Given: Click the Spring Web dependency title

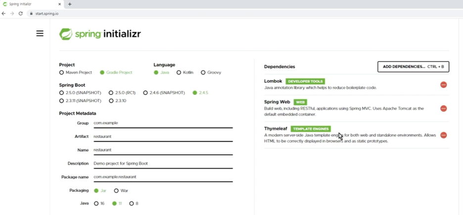Looking at the screenshot, I should pos(277,102).
